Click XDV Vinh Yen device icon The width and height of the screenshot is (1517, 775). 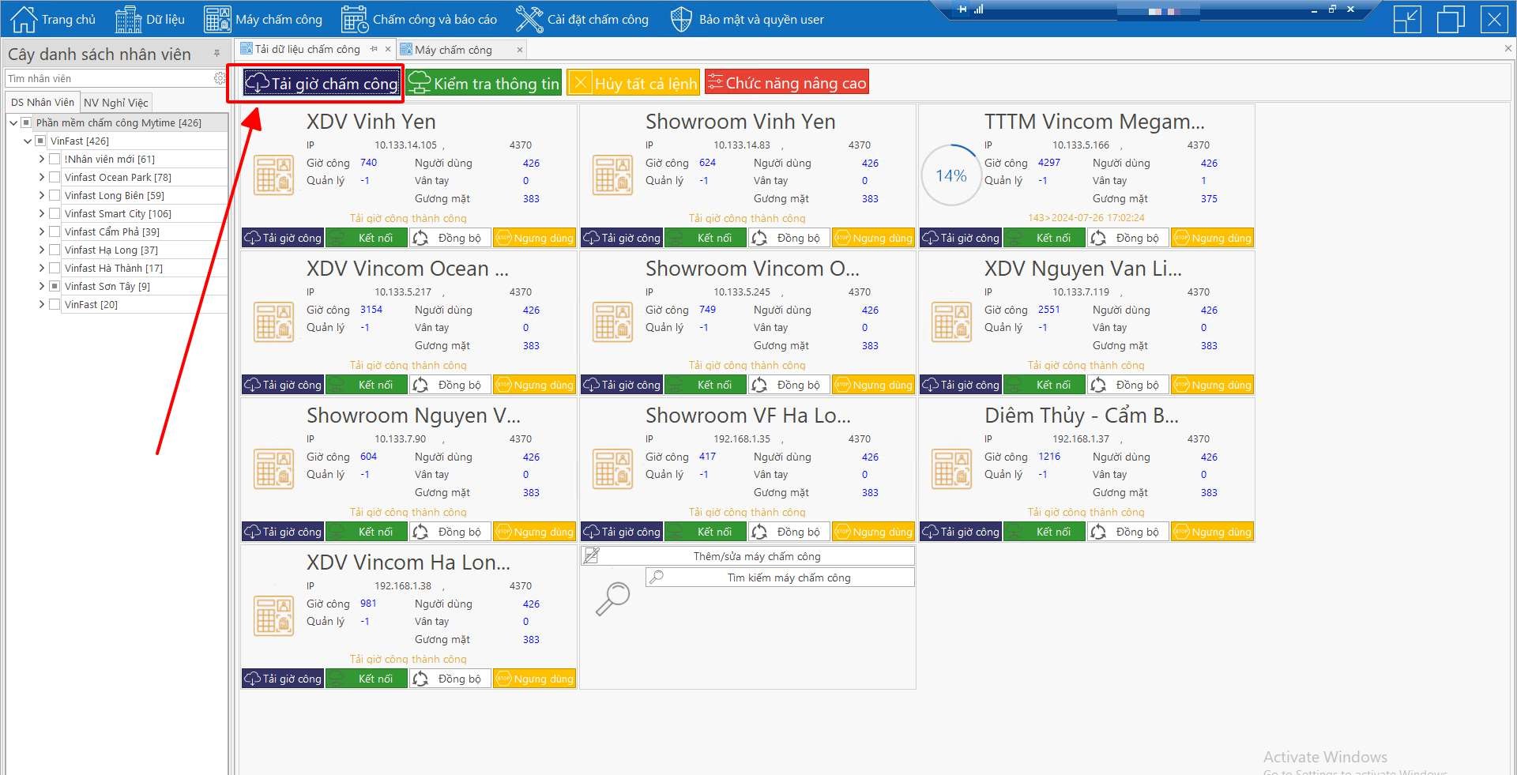click(273, 175)
